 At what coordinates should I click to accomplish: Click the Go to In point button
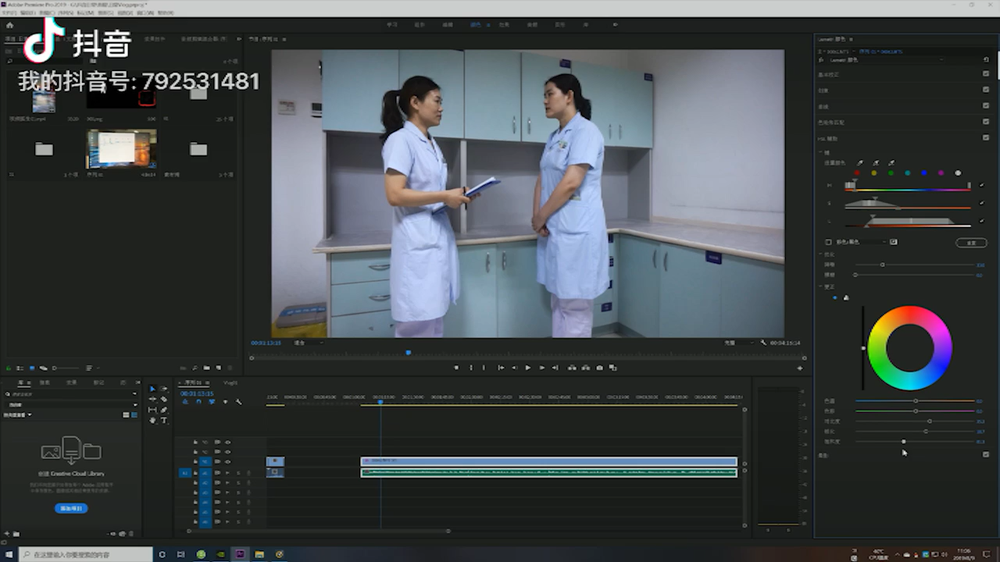[x=500, y=368]
